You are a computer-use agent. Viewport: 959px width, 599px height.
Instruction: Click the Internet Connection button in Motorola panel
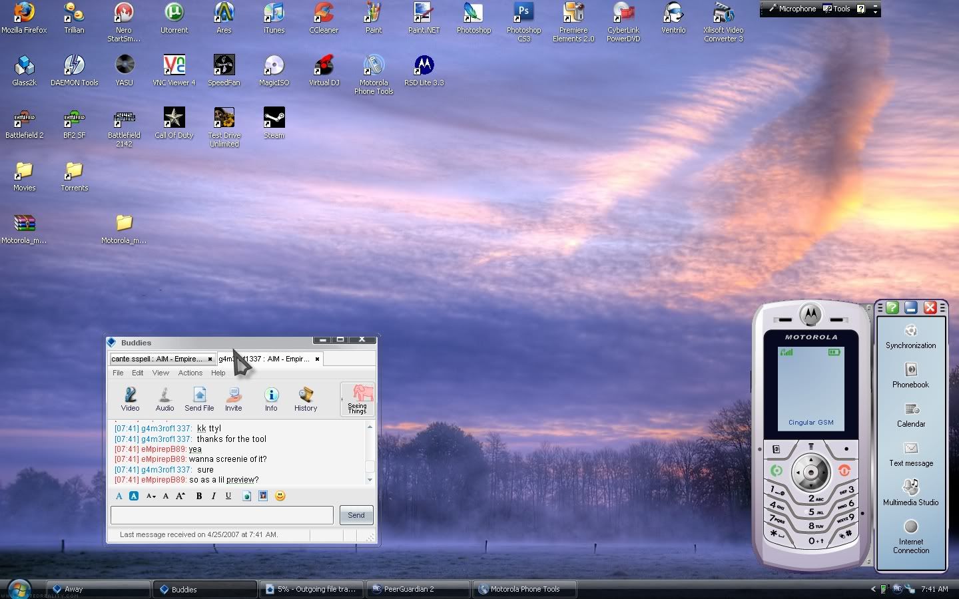tap(910, 536)
